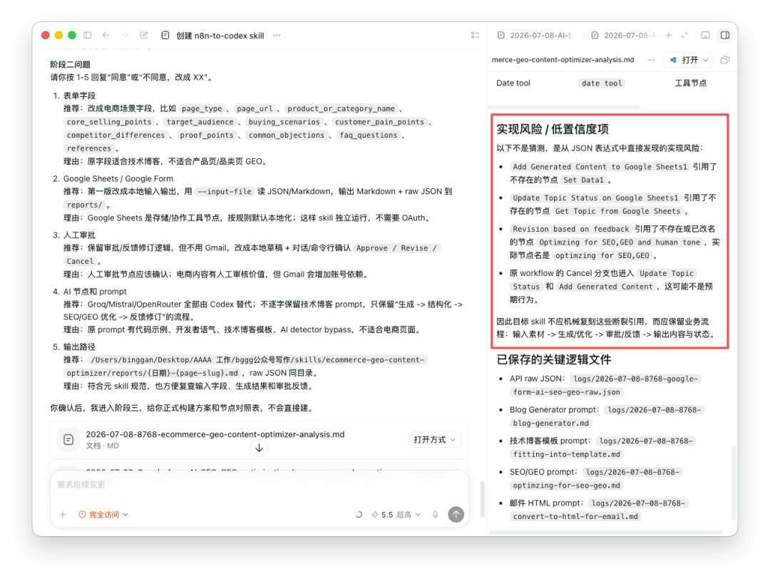The height and width of the screenshot is (579, 770).
Task: Click code text 'optimzing for SEO,GEO' actual name
Action: point(602,255)
